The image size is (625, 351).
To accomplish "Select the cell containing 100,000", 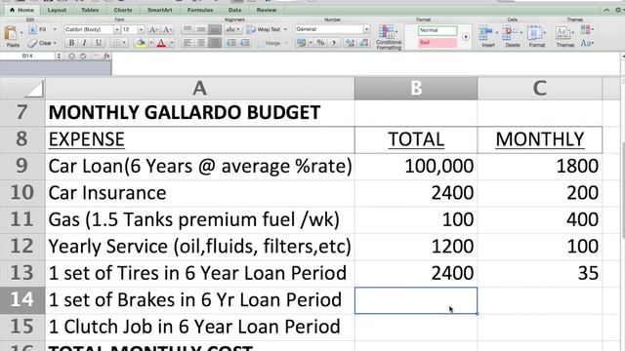I will coord(416,166).
